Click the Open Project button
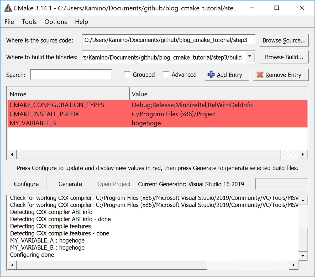 click(x=114, y=184)
